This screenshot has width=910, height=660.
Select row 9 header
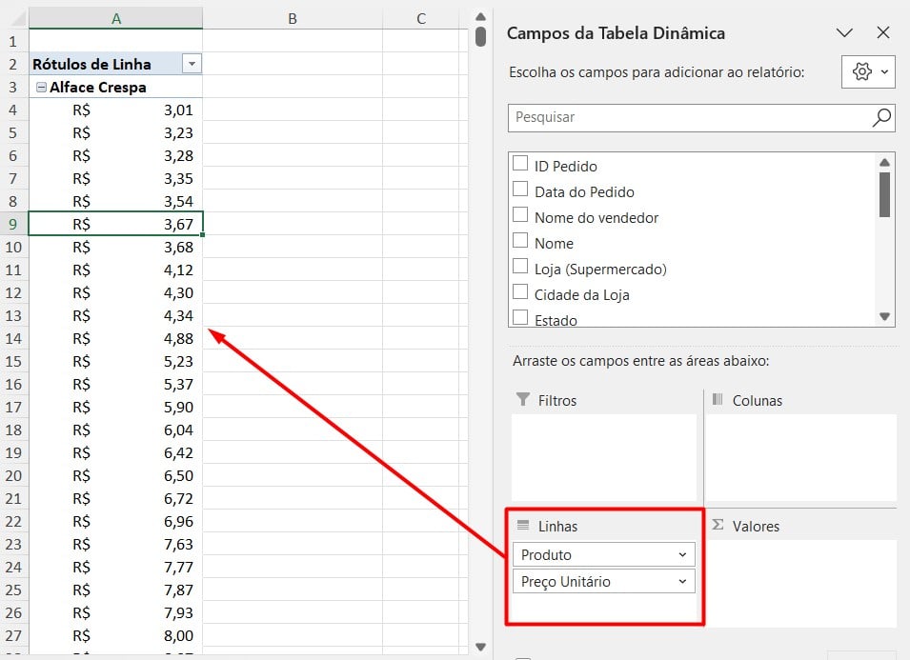[13, 224]
